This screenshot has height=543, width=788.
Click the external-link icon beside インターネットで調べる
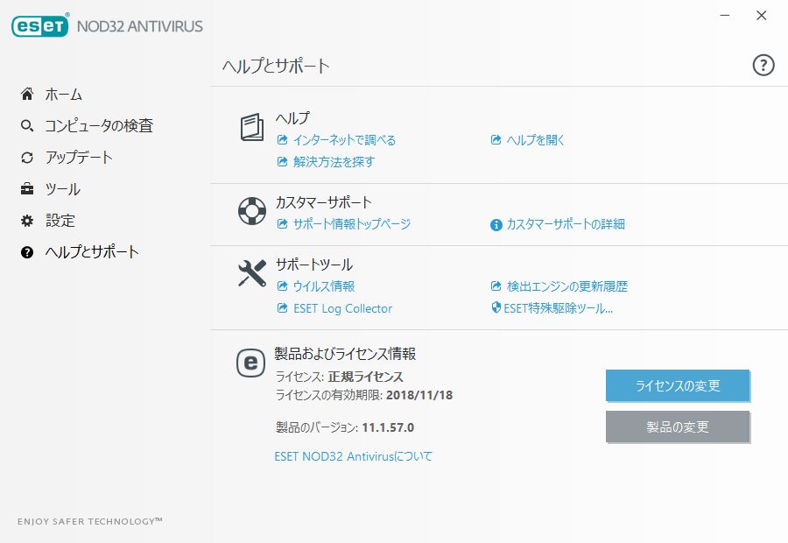point(283,140)
